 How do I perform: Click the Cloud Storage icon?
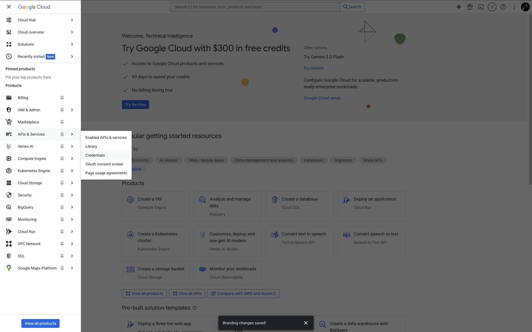tap(9, 183)
